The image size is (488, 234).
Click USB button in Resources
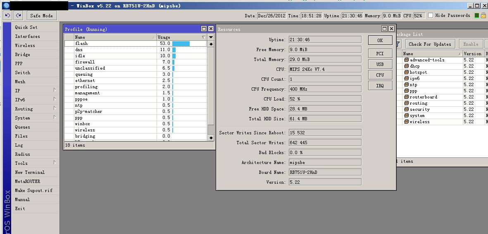380,64
